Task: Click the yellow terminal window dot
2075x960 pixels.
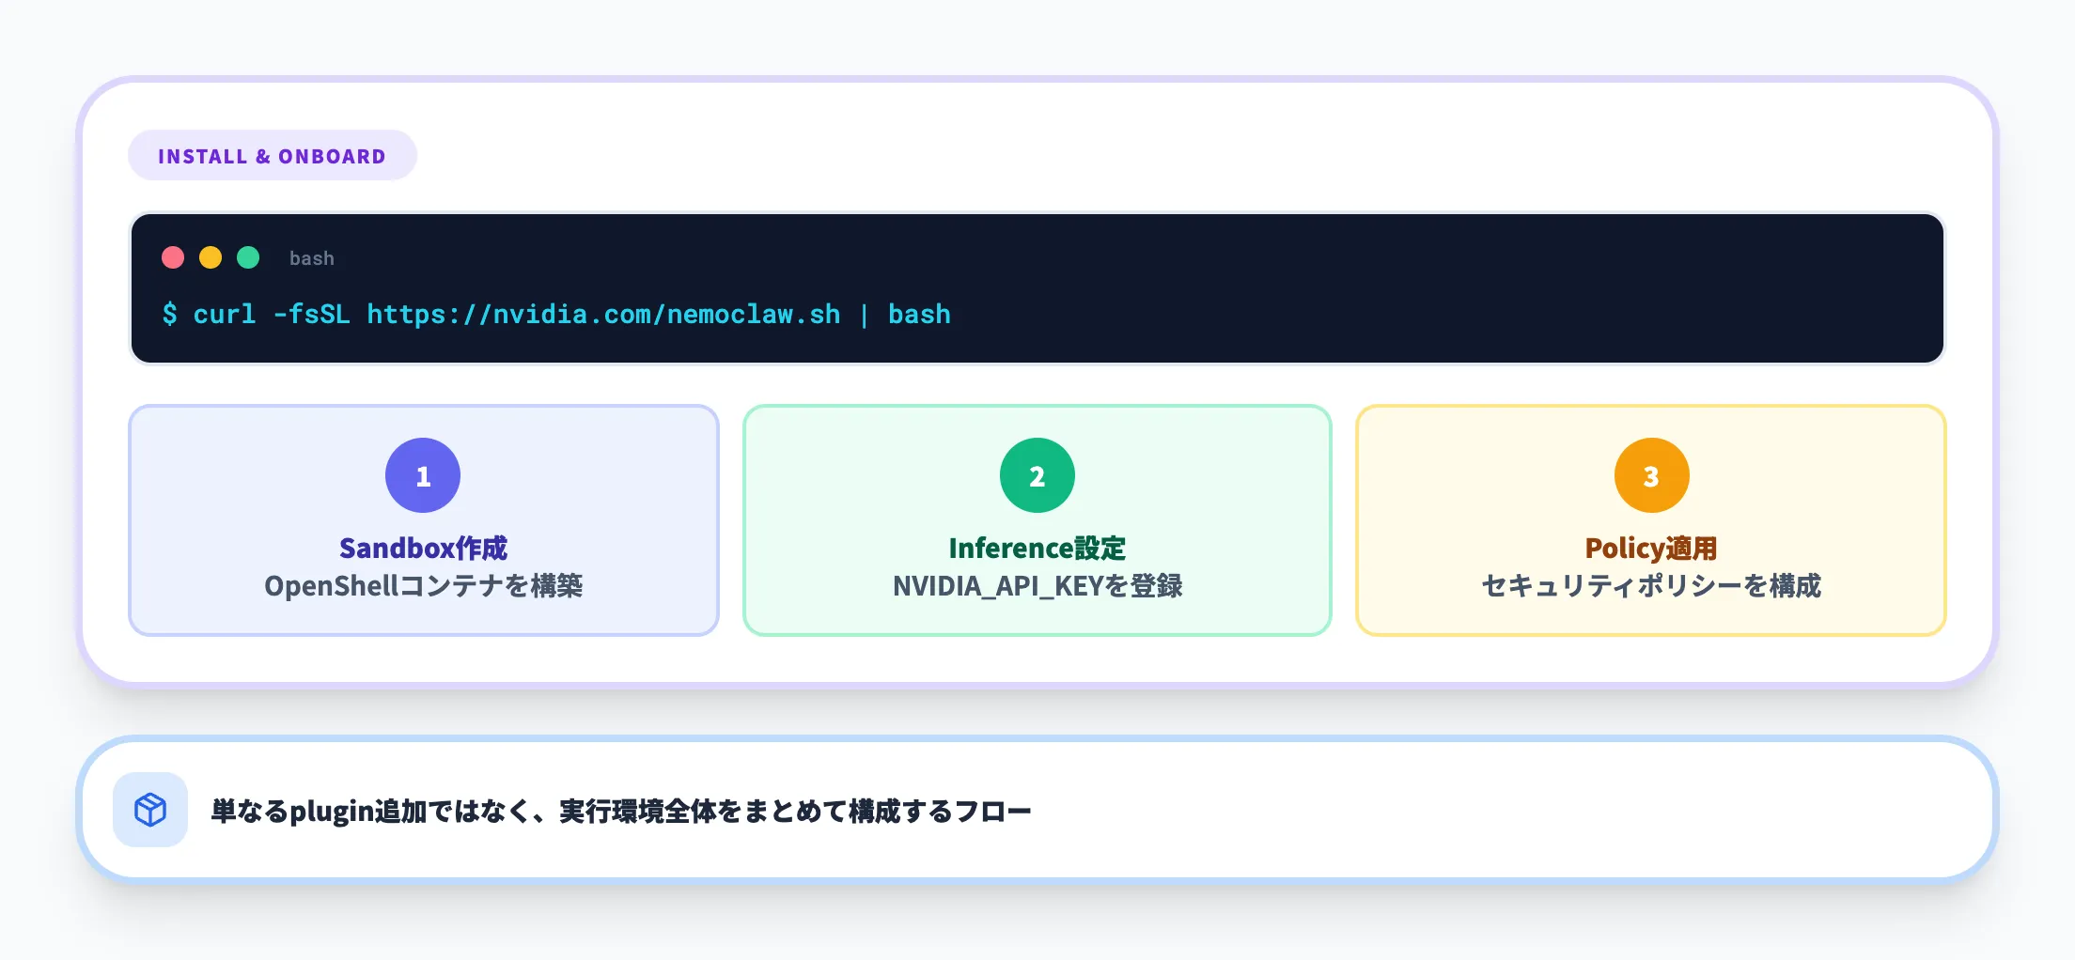Action: pos(211,257)
